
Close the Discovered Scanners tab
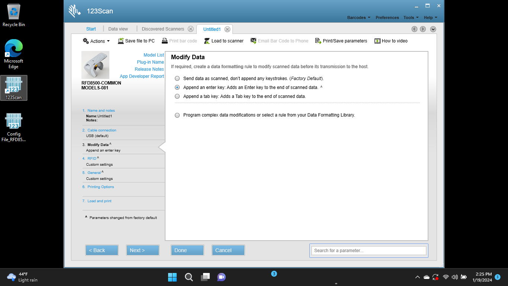[191, 29]
